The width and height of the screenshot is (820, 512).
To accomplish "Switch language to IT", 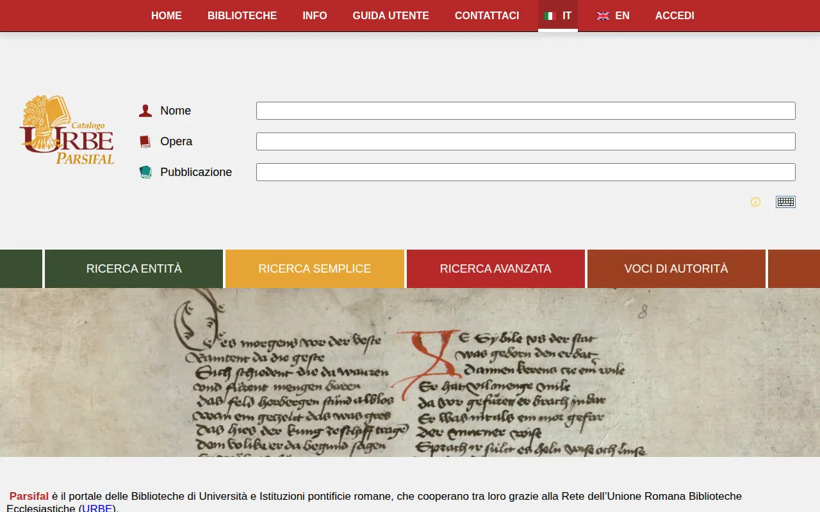I will tap(558, 16).
